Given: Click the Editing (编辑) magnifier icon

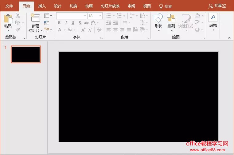Looking at the screenshot, I should [213, 18].
